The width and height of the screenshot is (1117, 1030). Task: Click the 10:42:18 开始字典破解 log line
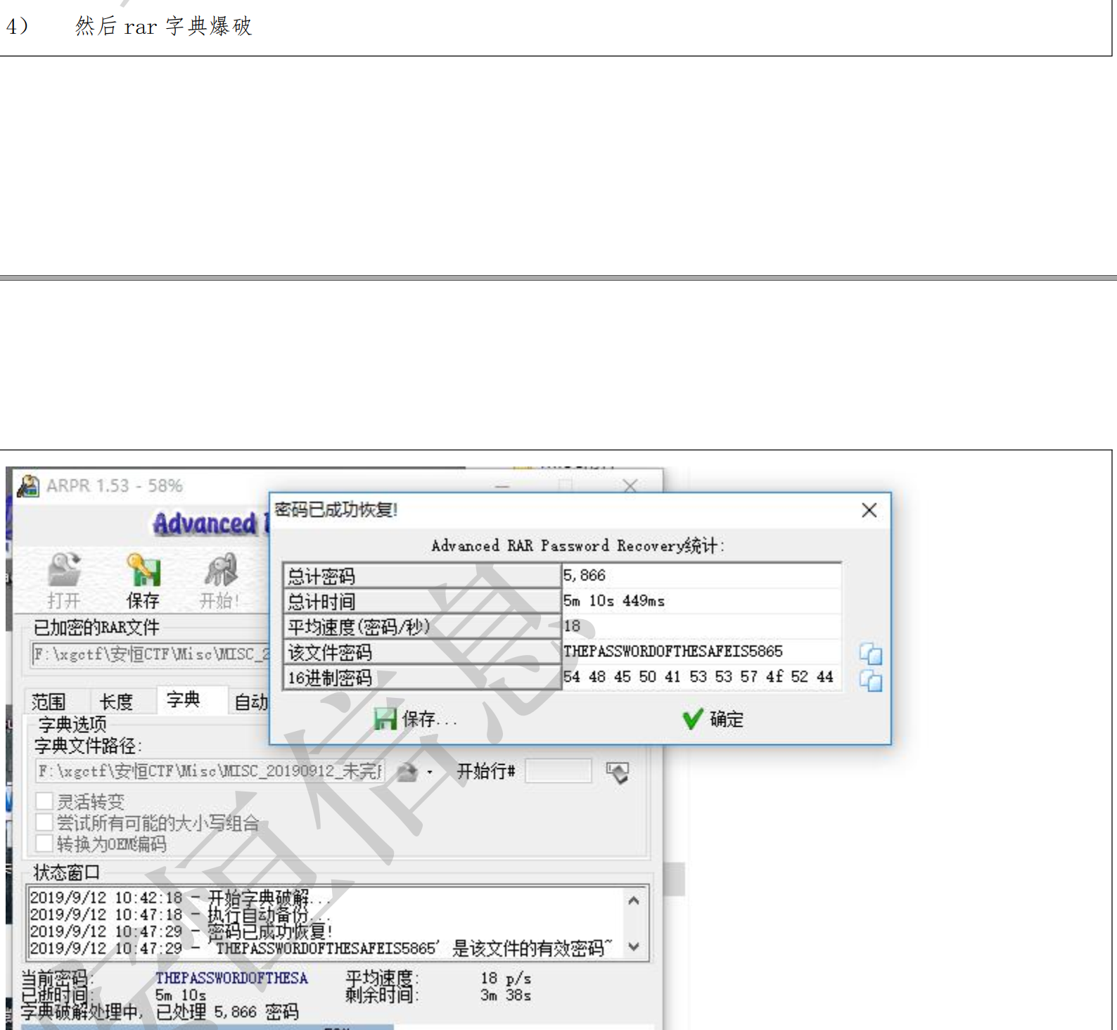point(180,898)
